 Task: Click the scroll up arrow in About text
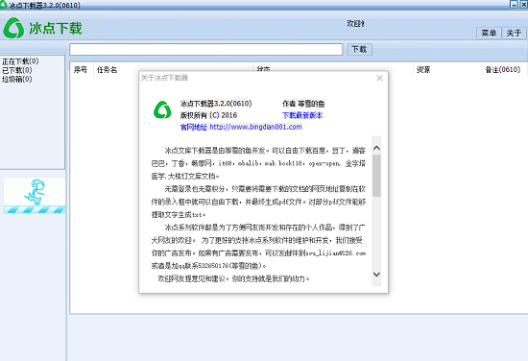point(377,148)
